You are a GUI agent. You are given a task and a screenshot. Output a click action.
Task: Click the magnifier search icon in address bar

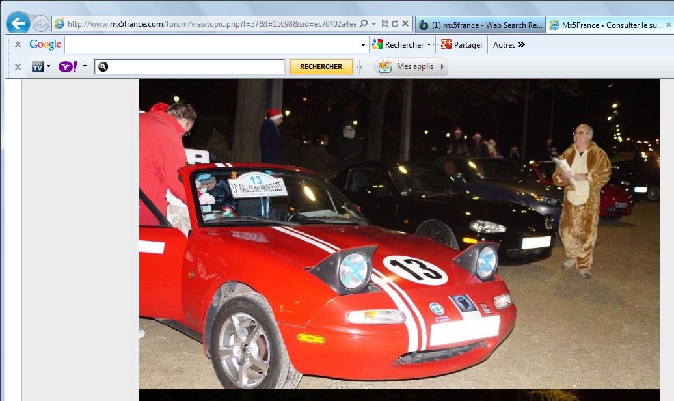(364, 24)
